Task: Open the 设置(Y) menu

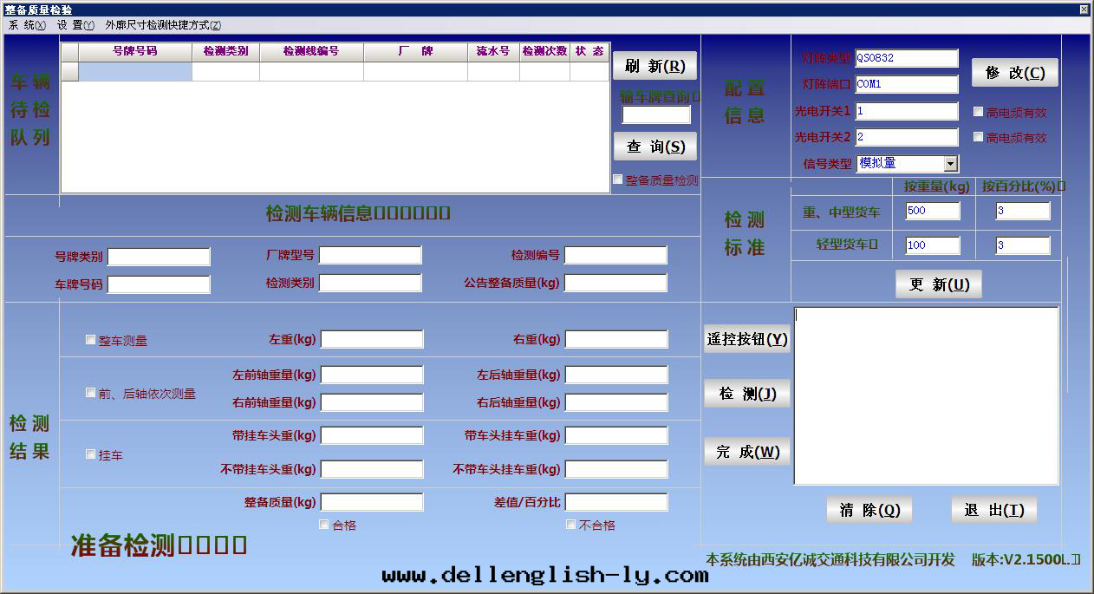Action: 75,25
